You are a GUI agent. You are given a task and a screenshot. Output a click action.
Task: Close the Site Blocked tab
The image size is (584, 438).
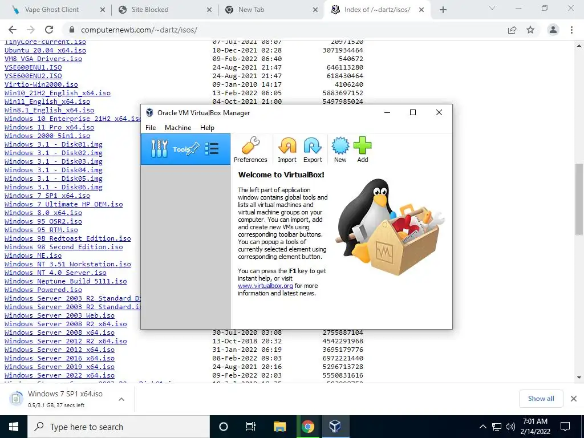[209, 10]
